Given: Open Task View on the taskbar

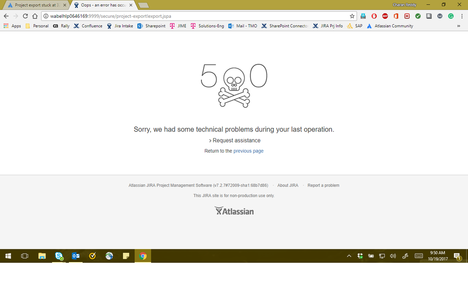Looking at the screenshot, I should click(24, 256).
